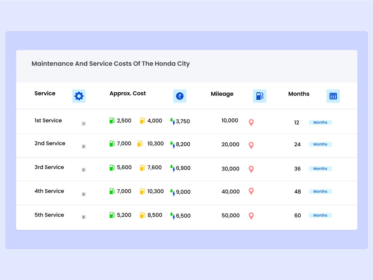Click the location pin beside 10,000 mileage
This screenshot has height=280, width=373.
click(x=251, y=123)
